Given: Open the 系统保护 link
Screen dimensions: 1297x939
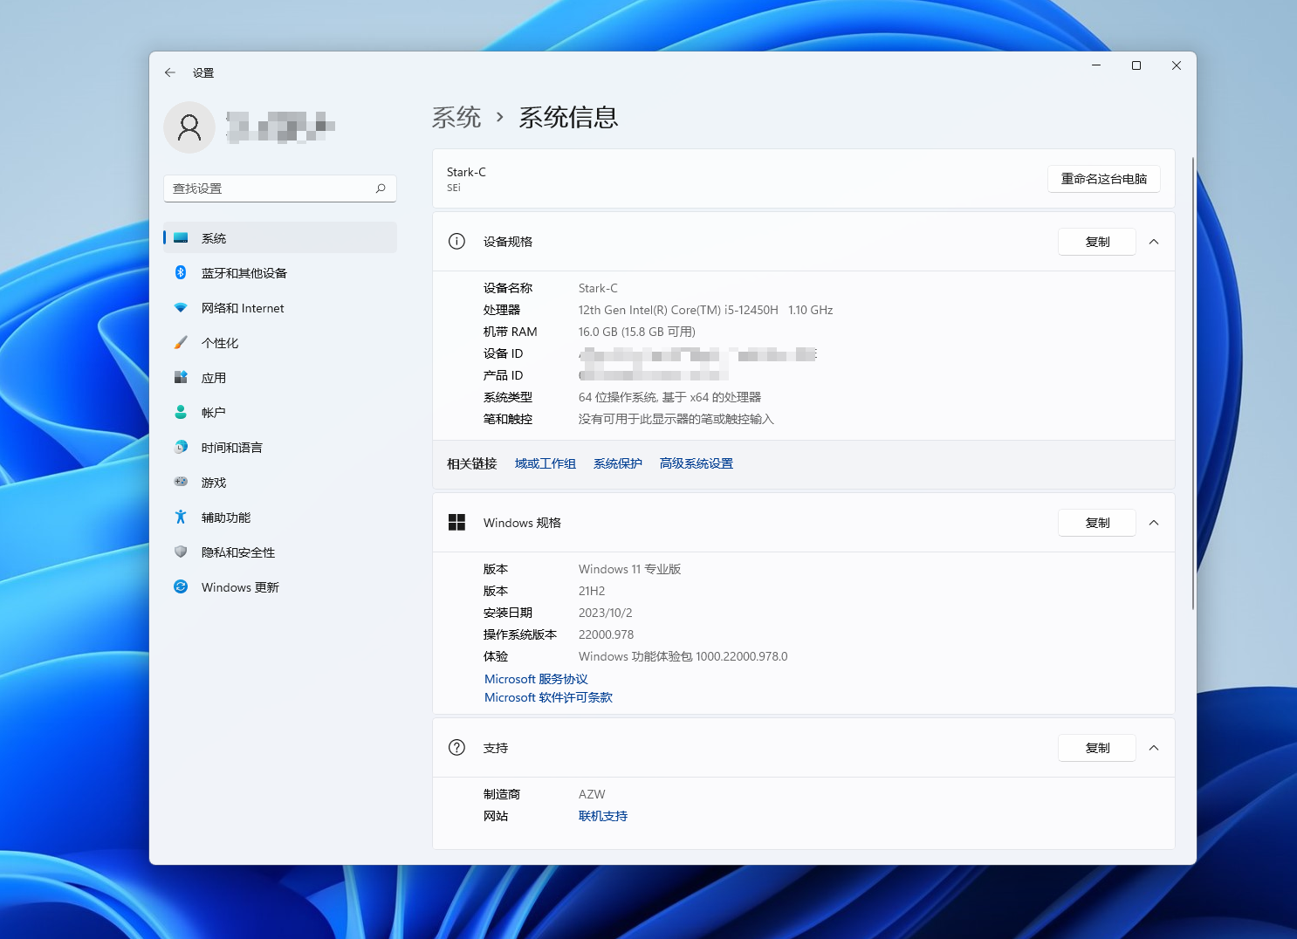Looking at the screenshot, I should coord(618,463).
